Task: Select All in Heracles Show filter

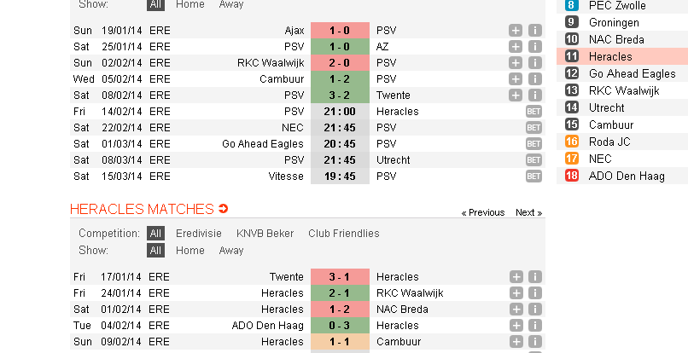Action: pyautogui.click(x=155, y=251)
